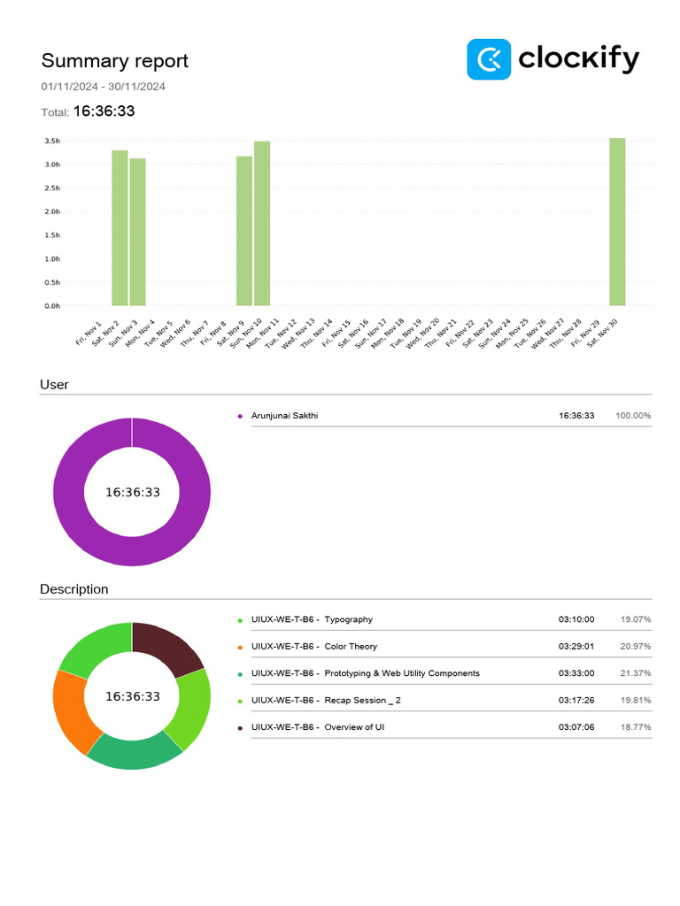Select UIUX-WE-T-B6 - Color Theory entry
680x906 pixels.
click(x=314, y=646)
